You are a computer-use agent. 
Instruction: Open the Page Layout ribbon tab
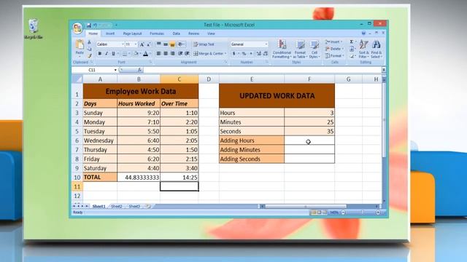[132, 33]
